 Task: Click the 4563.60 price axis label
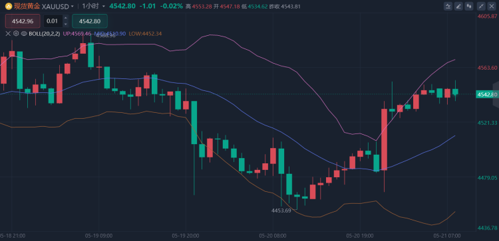[x=487, y=68]
